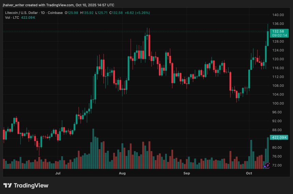Click the 100.00 price axis label

click(278, 103)
